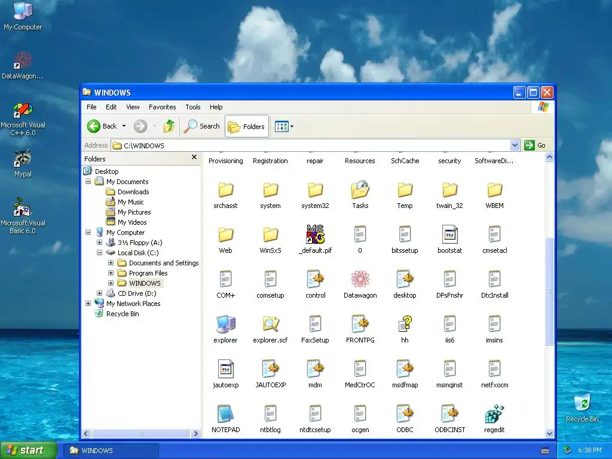Toggle the Folders pane button

point(247,126)
